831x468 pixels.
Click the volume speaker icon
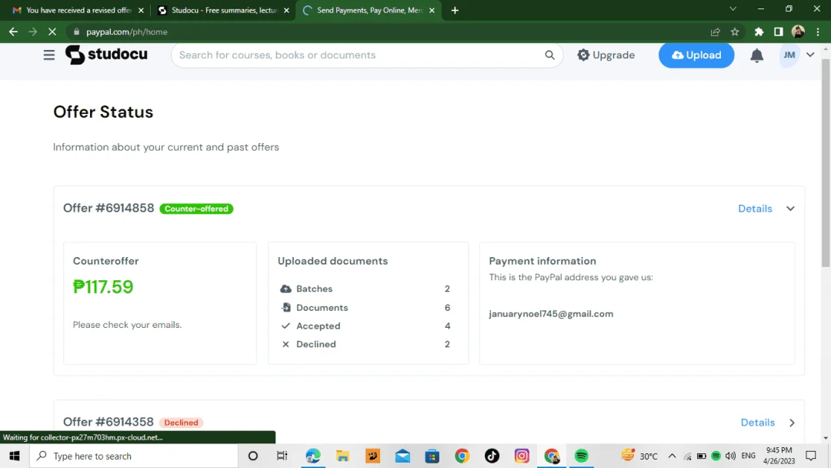pos(730,456)
